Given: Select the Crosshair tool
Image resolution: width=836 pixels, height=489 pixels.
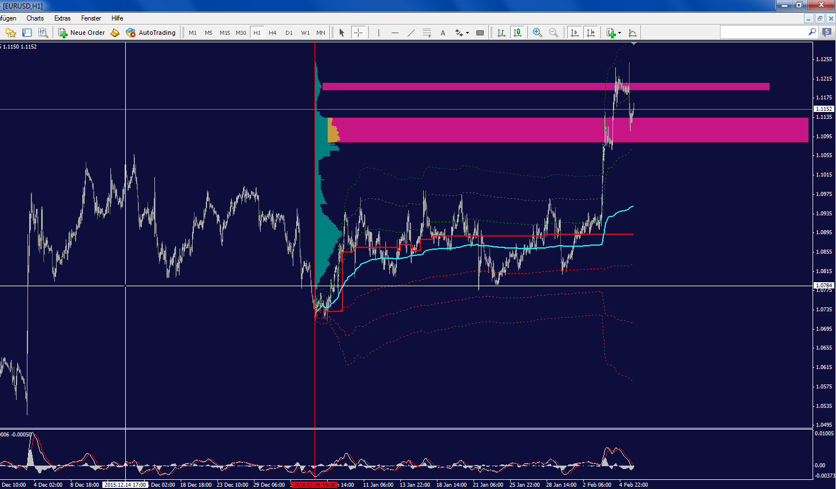Looking at the screenshot, I should pyautogui.click(x=359, y=33).
